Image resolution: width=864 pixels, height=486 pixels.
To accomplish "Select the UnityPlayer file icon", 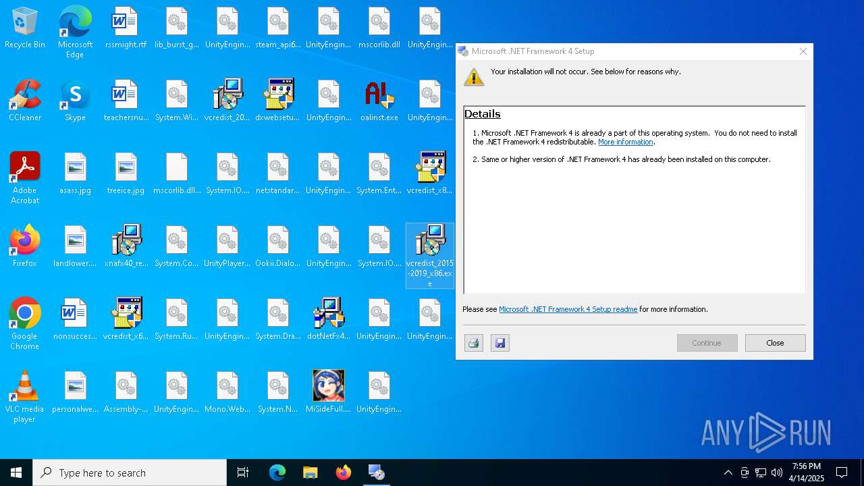I will coord(227,246).
